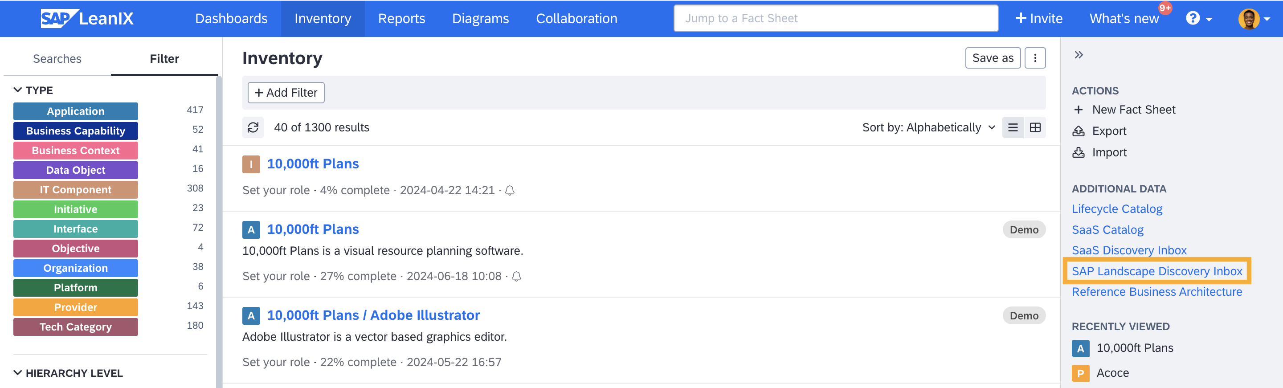
Task: Filter by Application type
Action: point(76,111)
